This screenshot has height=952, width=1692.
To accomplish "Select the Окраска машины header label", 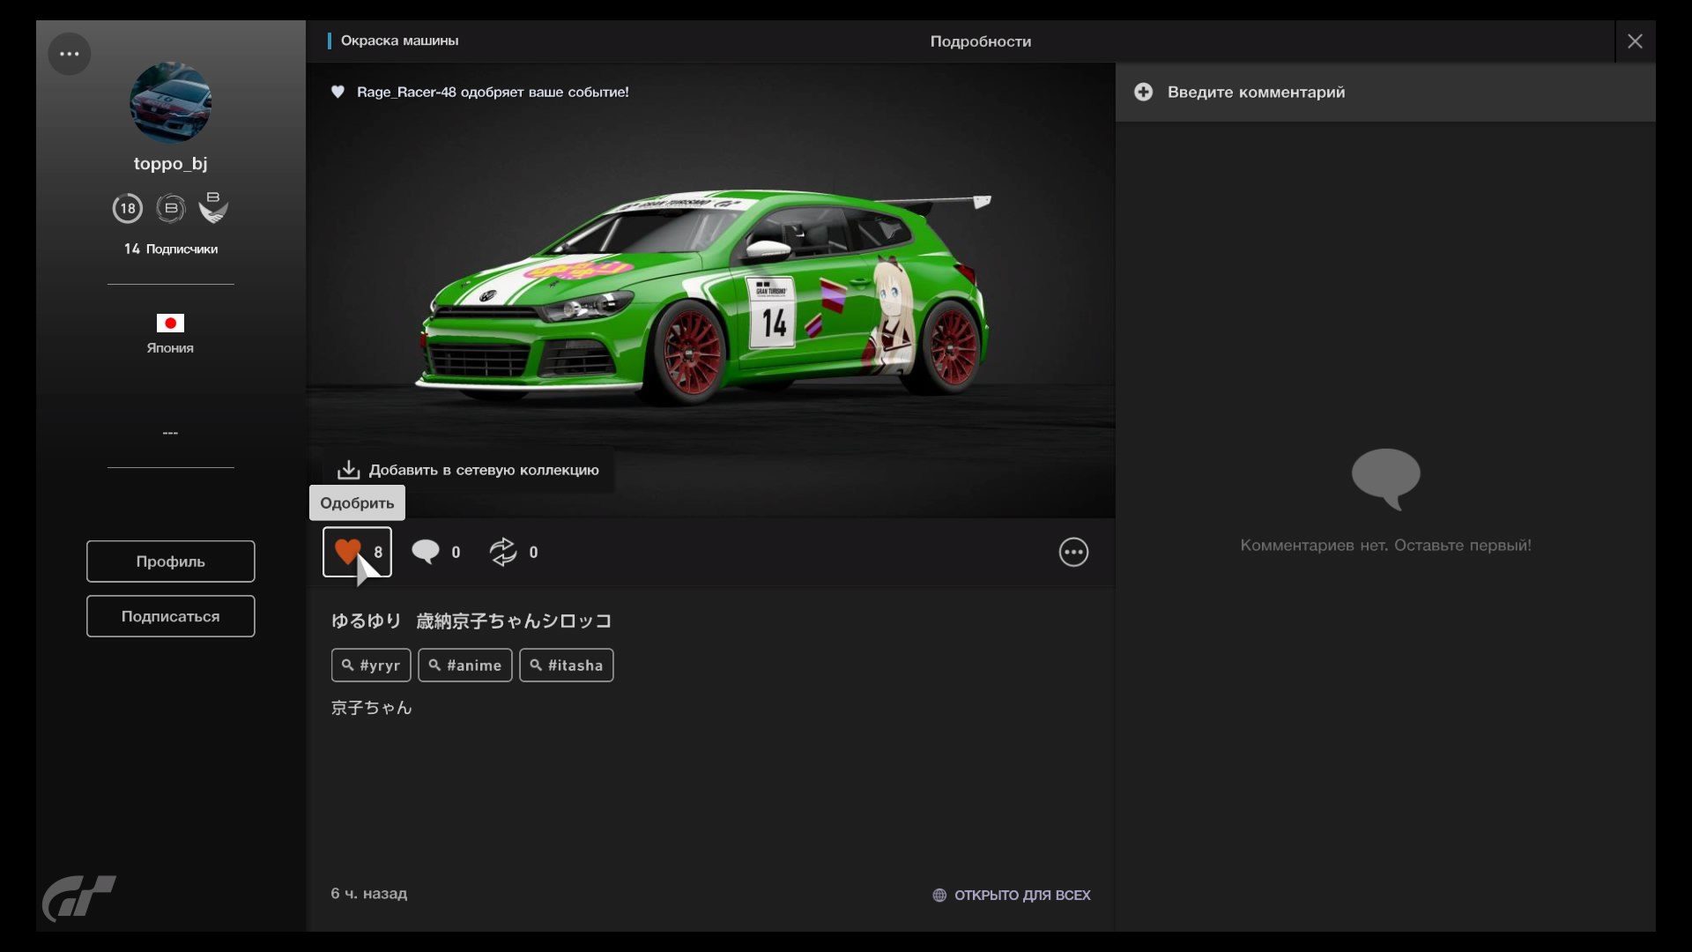I will [399, 41].
